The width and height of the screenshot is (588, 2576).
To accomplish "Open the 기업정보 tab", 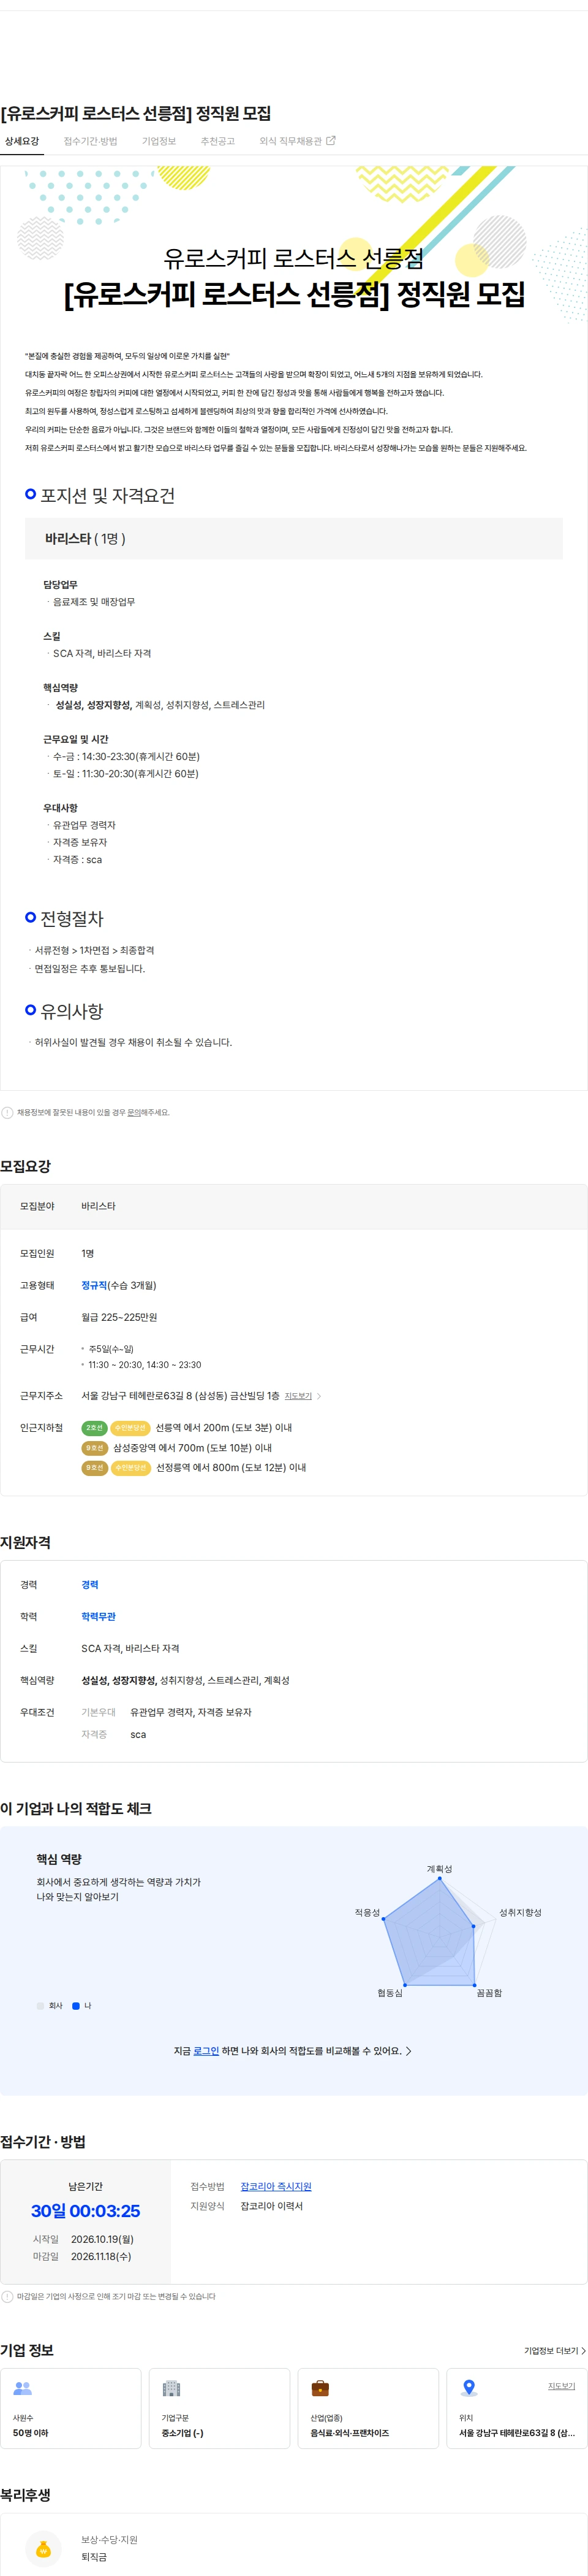I will click(159, 141).
